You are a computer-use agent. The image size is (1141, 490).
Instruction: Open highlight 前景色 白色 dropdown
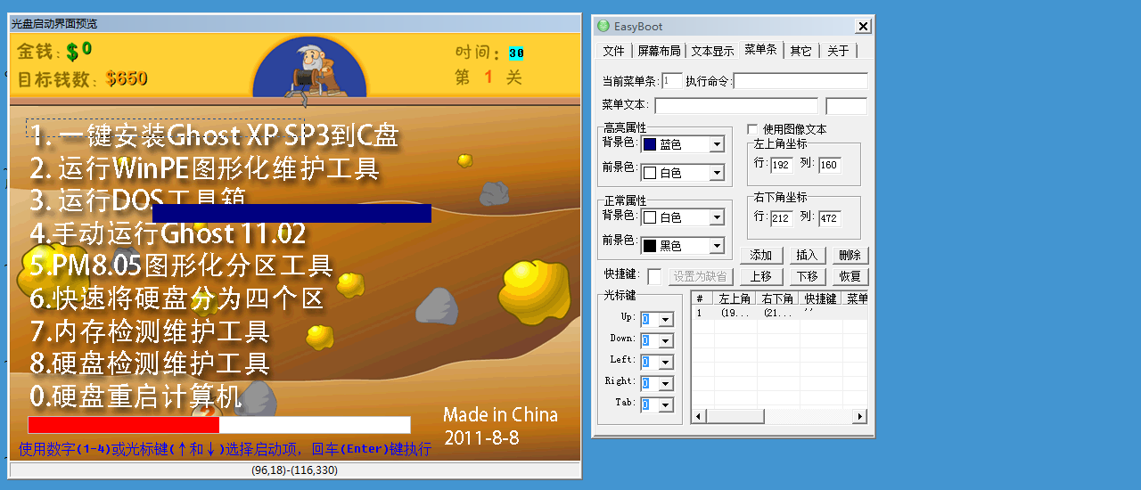pos(717,173)
